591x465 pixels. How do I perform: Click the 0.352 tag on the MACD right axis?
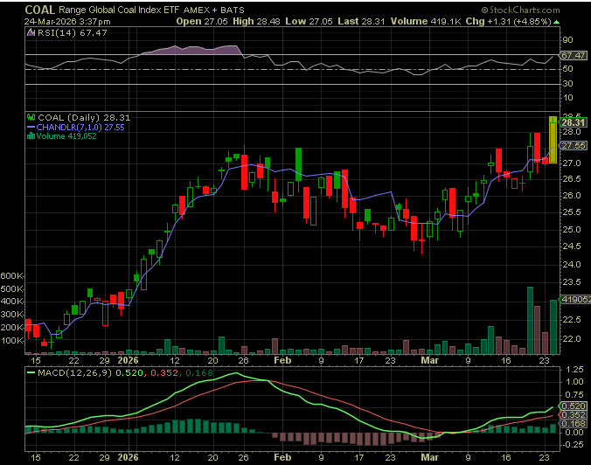pyautogui.click(x=574, y=415)
